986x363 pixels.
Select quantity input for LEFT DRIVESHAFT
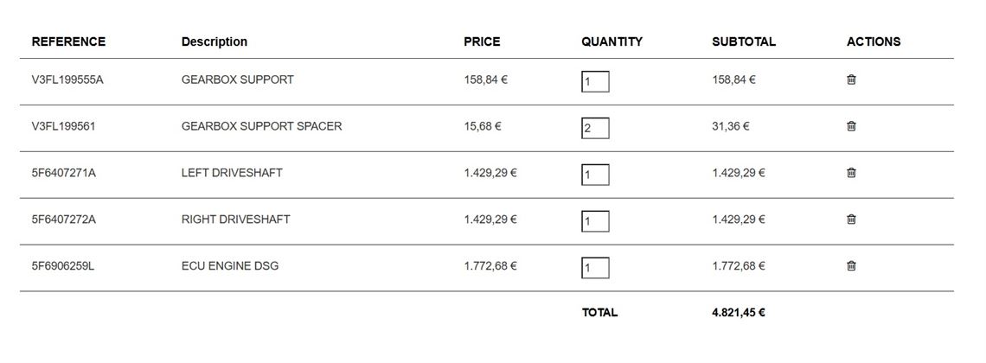point(595,175)
